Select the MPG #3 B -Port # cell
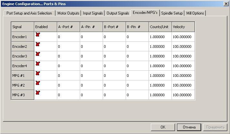This screenshot has width=230, height=134. [114, 95]
